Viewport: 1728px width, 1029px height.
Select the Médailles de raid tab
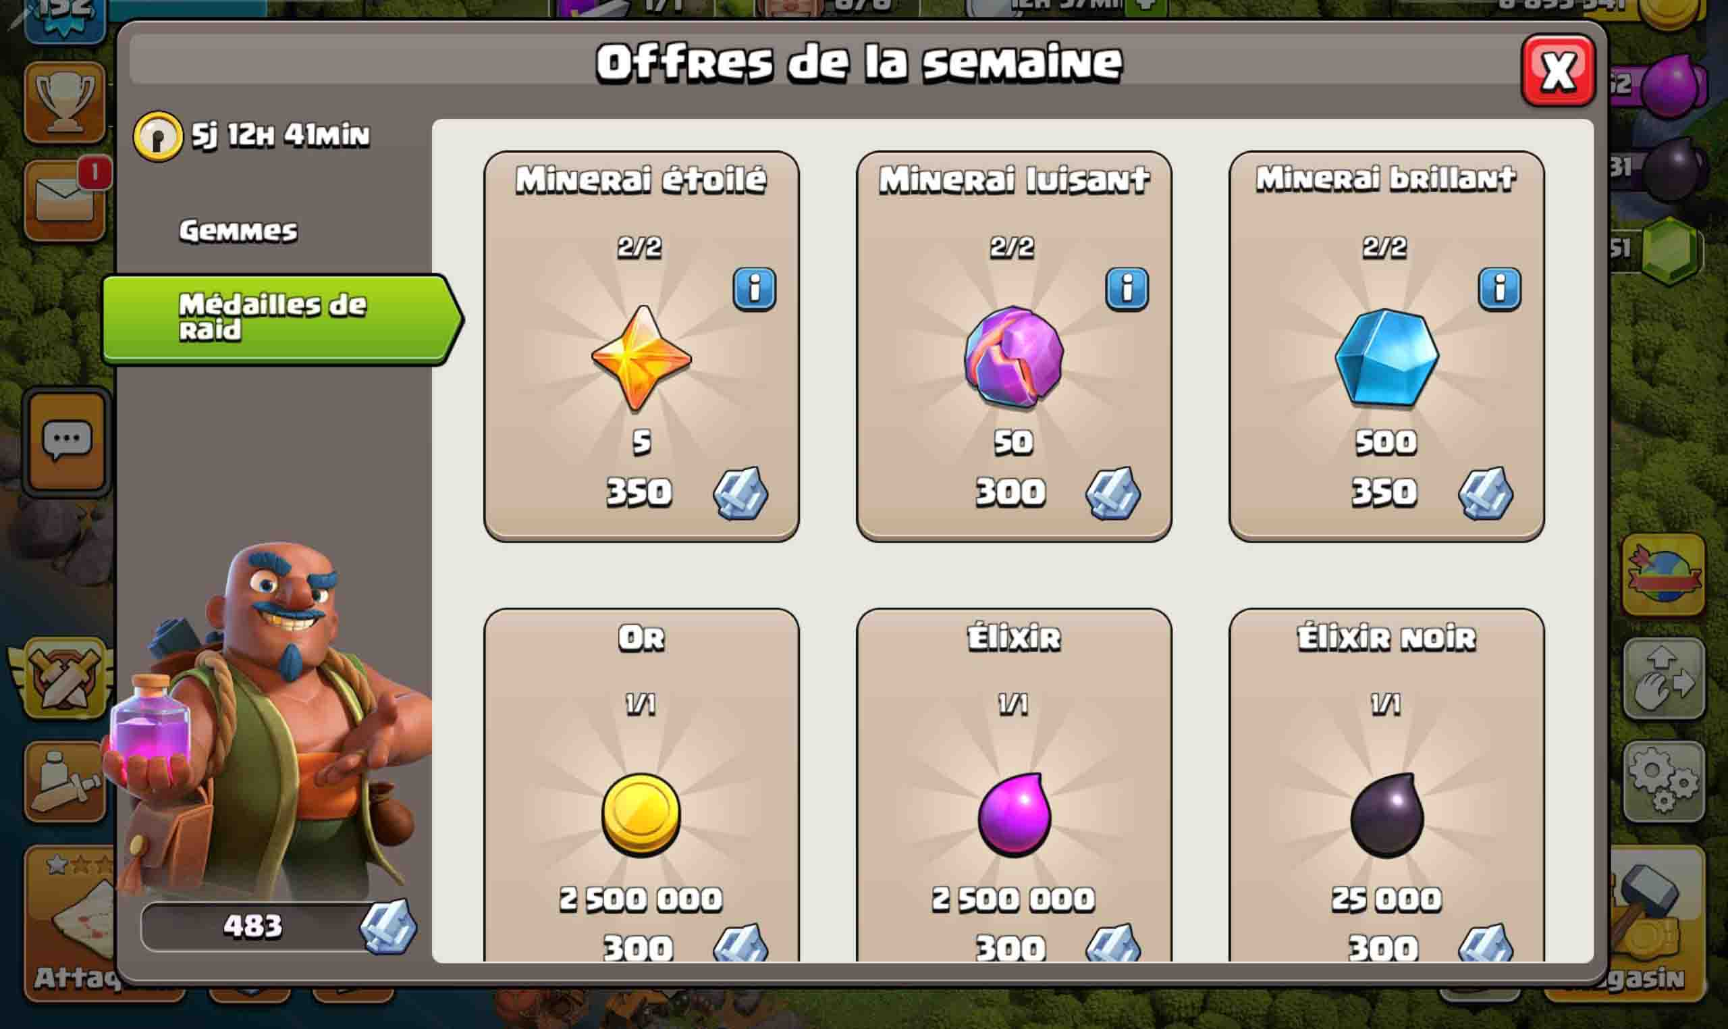coord(282,319)
